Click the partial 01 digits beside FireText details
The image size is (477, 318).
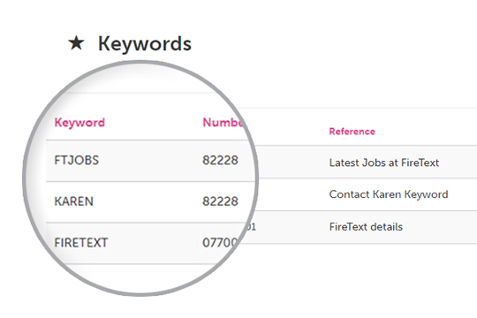pyautogui.click(x=252, y=227)
